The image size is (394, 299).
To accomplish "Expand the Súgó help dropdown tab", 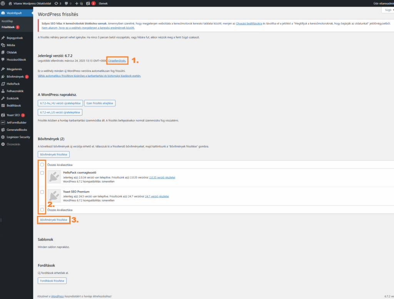I will click(387, 11).
